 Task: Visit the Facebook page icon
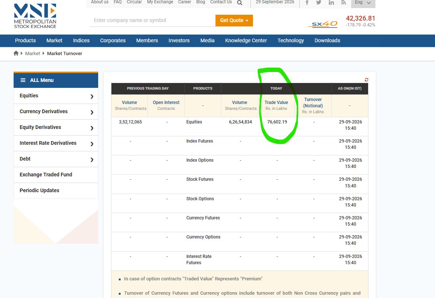coord(307,3)
